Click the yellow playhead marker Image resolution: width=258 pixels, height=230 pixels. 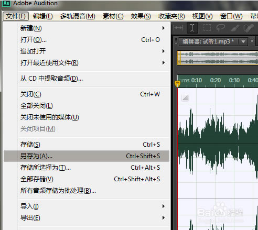click(x=177, y=84)
